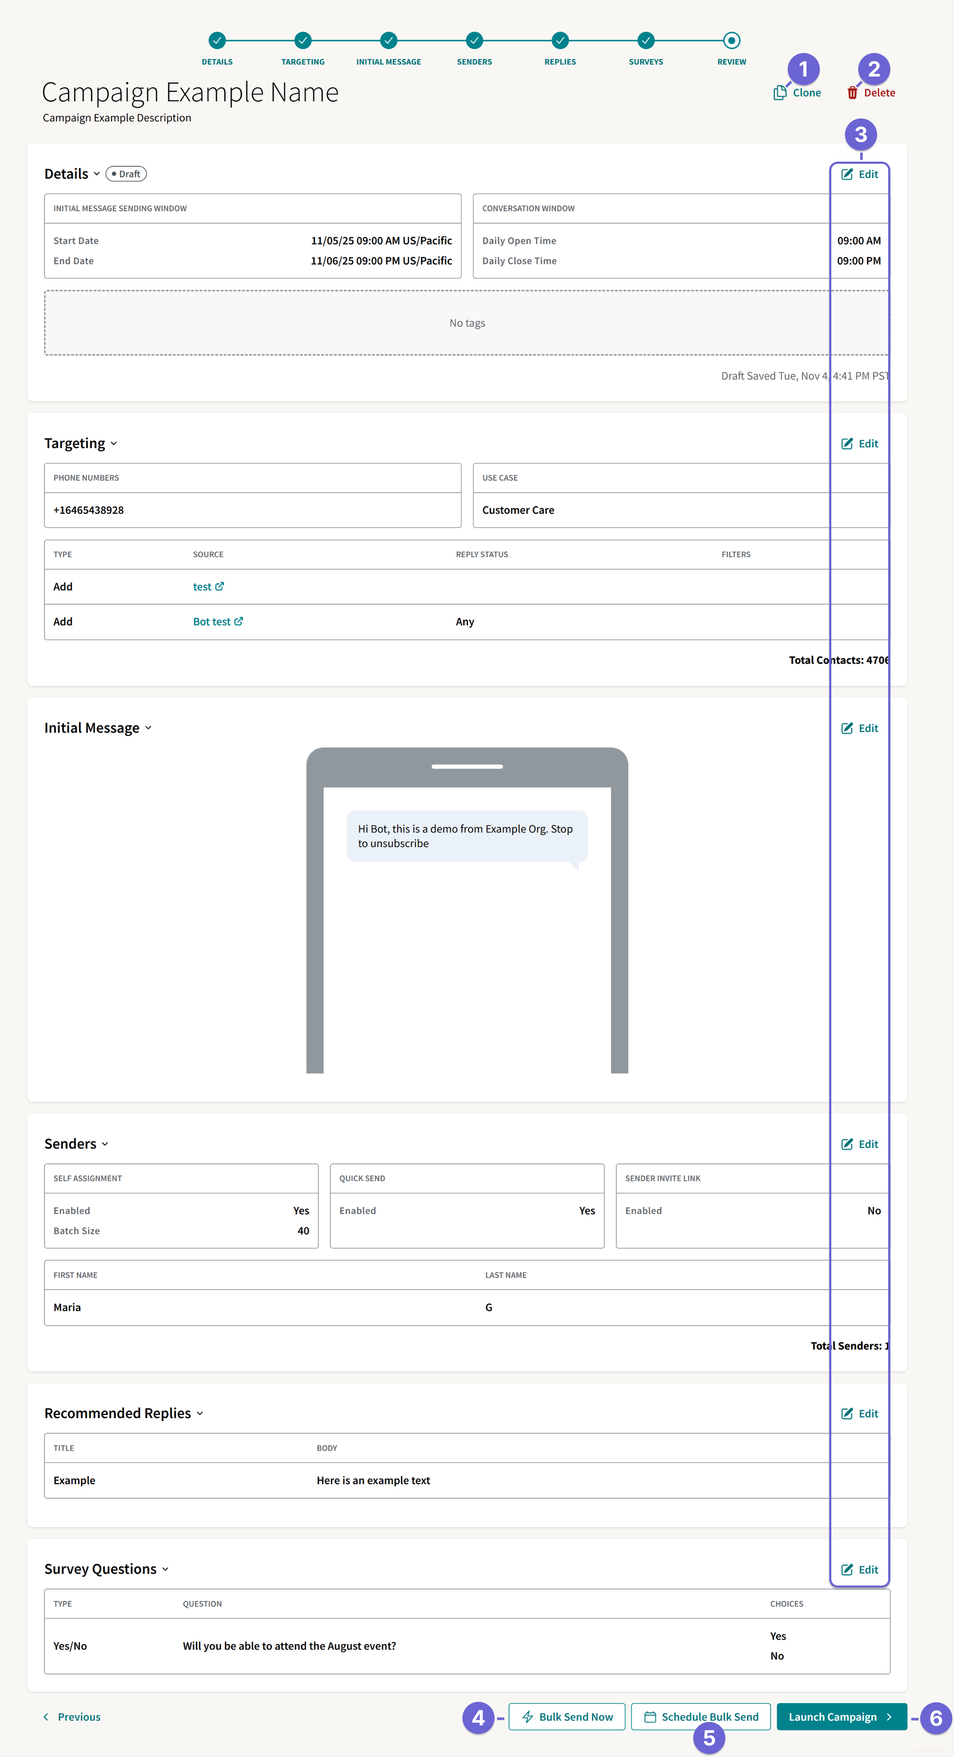Click the lightning icon on Bulk Send Now
Screen dimensions: 954x1757
(528, 1717)
